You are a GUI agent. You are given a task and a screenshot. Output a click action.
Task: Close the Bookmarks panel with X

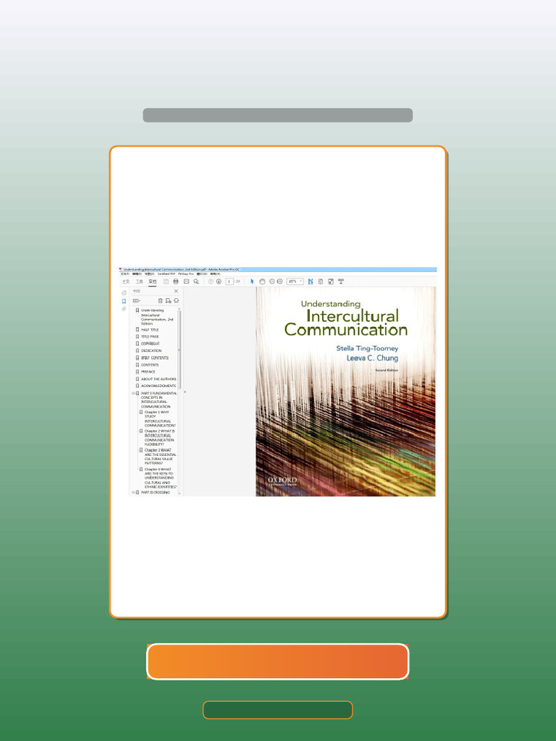[177, 291]
